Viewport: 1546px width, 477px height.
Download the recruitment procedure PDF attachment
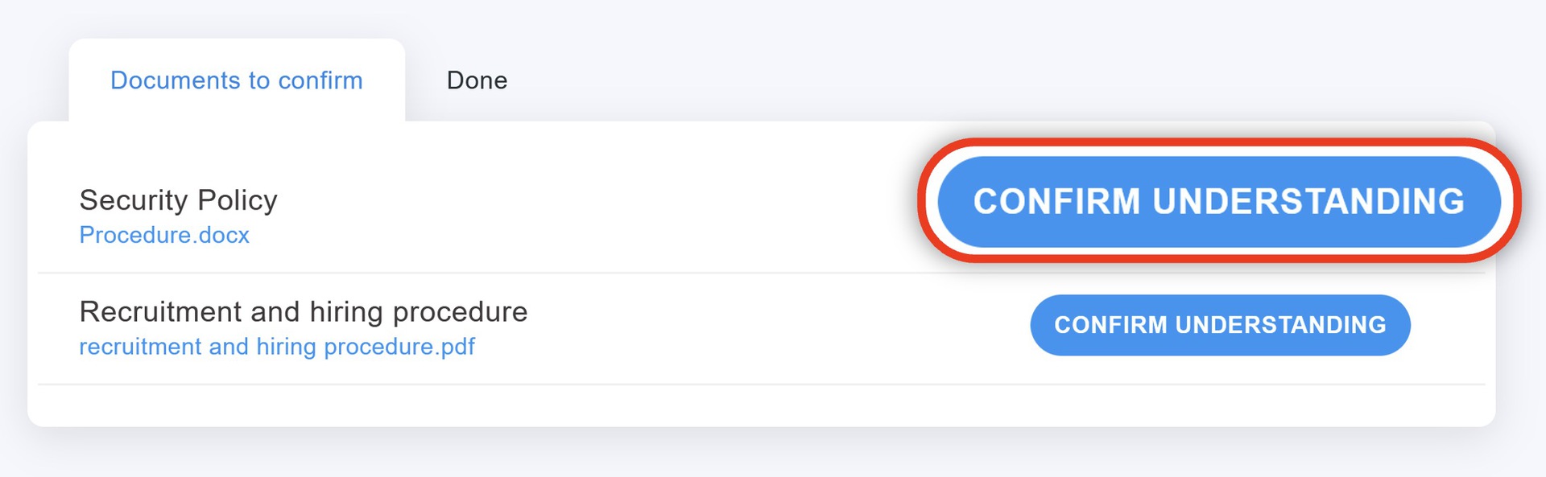pyautogui.click(x=277, y=347)
